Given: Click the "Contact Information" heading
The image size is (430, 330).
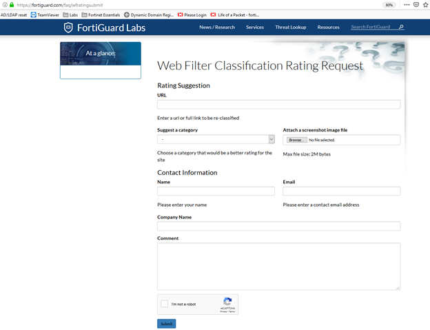Looking at the screenshot, I should coord(187,173).
